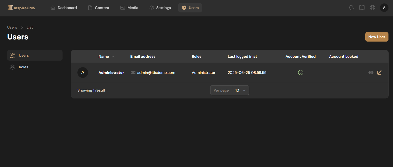Go to Dashboard nav item
Screen dimensions: 393x167
[64, 8]
